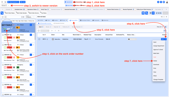Click the dock-to-side arrow in WO# 6015662 panel
This screenshot has width=169, height=97.
(161, 17)
